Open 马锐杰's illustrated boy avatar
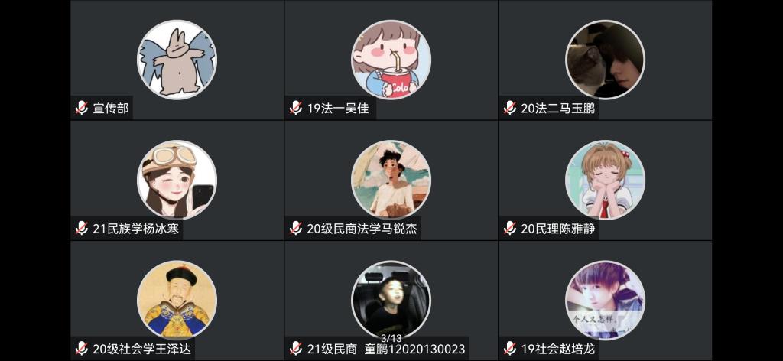The height and width of the screenshot is (361, 783). (391, 180)
